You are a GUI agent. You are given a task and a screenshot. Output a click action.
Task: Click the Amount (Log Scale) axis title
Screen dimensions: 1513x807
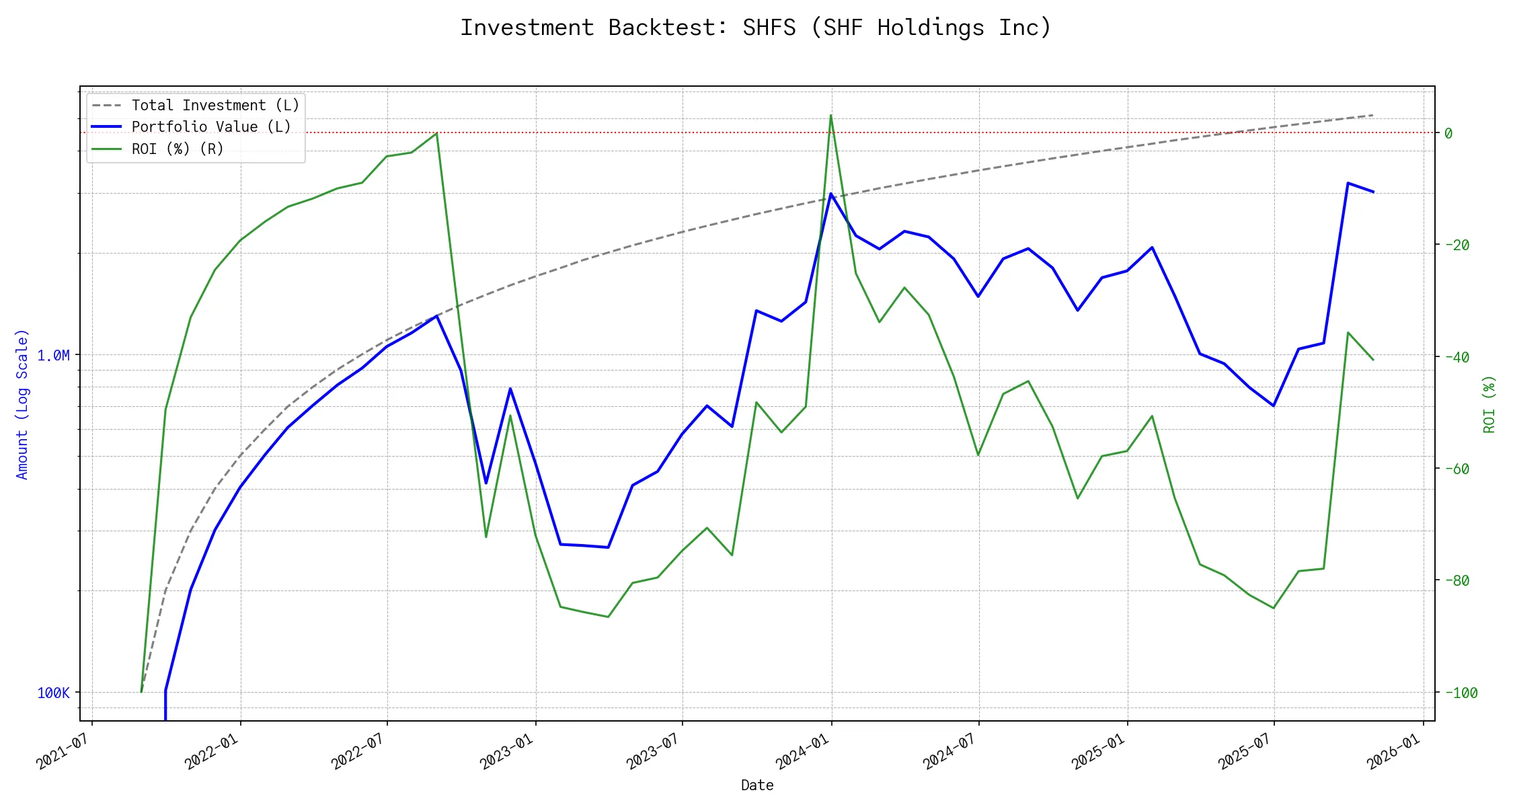[22, 404]
